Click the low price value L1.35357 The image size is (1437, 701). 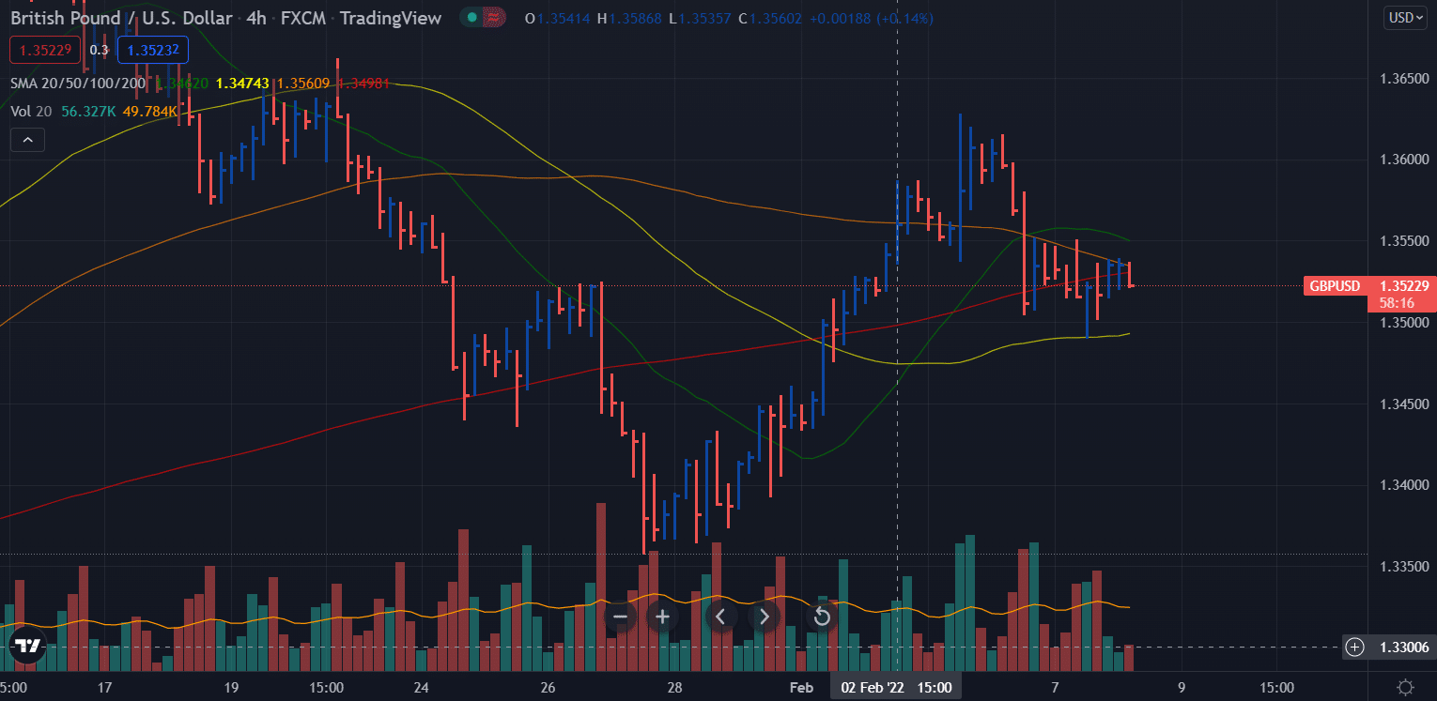click(699, 18)
